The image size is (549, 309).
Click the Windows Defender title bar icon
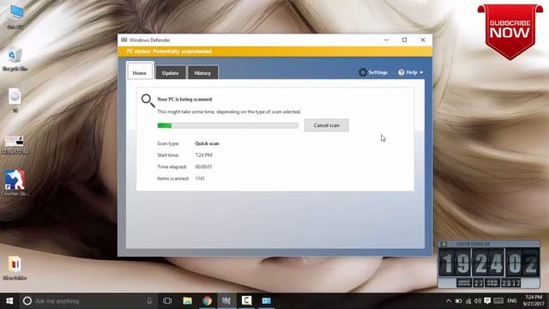pyautogui.click(x=124, y=40)
